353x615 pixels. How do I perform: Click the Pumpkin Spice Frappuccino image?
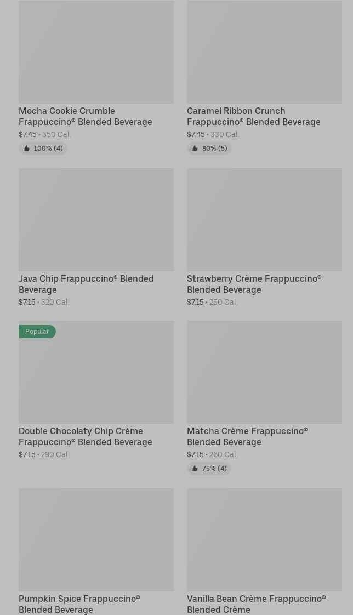(96, 539)
